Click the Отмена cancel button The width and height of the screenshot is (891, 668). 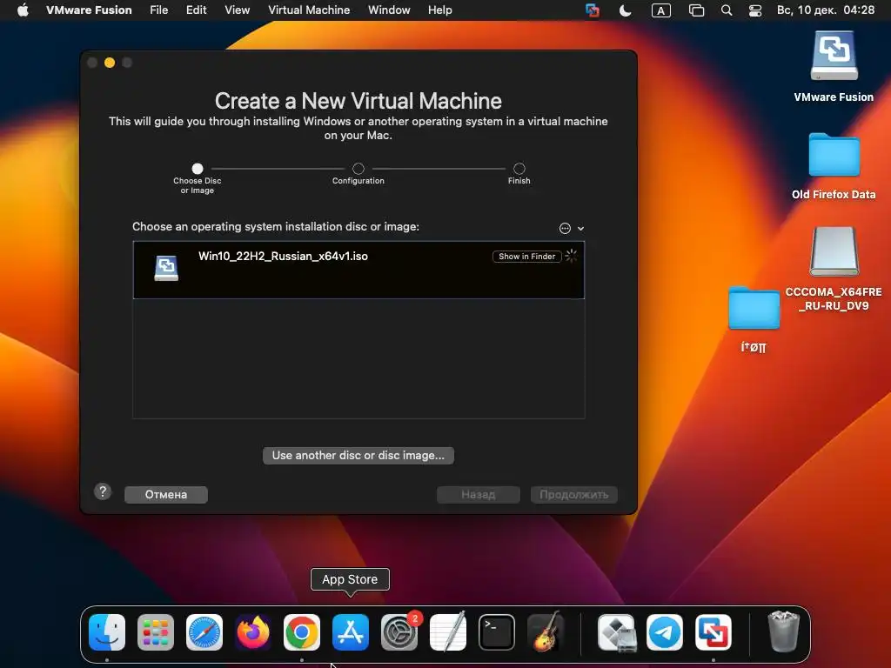tap(166, 494)
